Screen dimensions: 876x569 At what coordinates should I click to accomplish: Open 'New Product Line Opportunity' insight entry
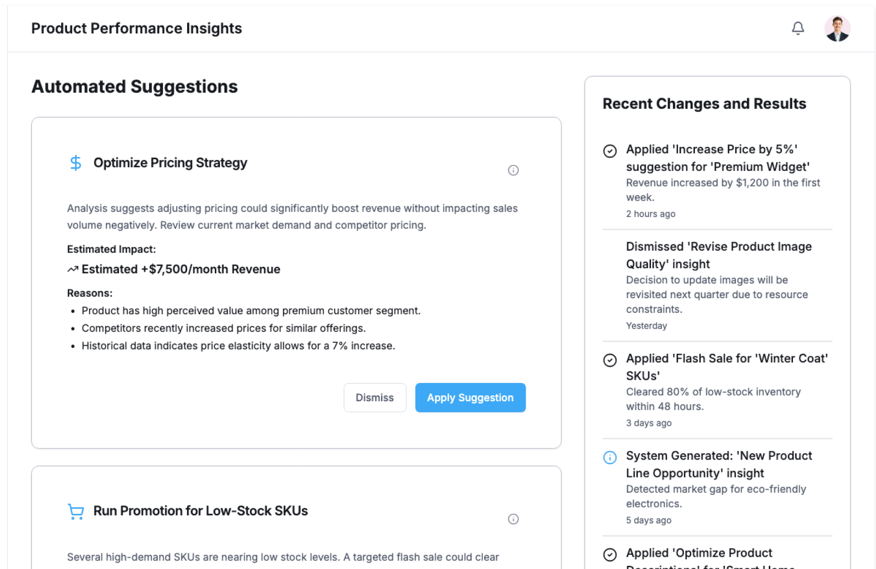click(x=719, y=464)
